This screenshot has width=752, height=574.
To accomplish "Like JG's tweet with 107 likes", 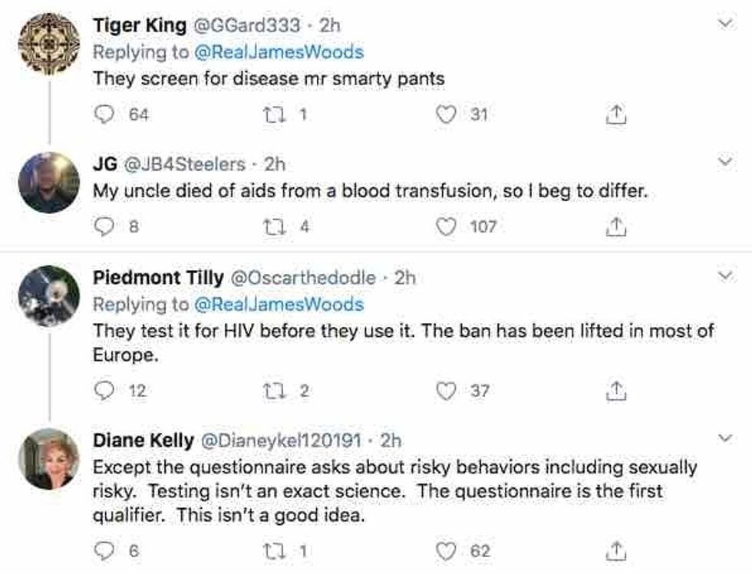I will [x=446, y=226].
